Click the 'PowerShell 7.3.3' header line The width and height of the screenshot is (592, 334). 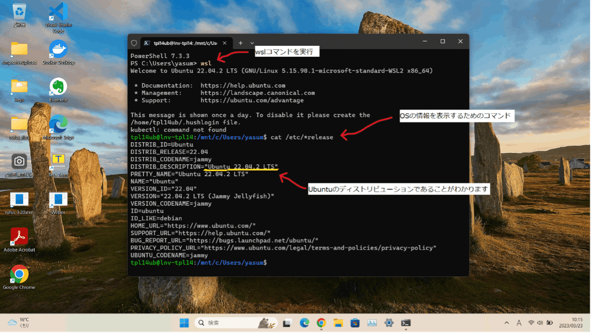(x=160, y=56)
